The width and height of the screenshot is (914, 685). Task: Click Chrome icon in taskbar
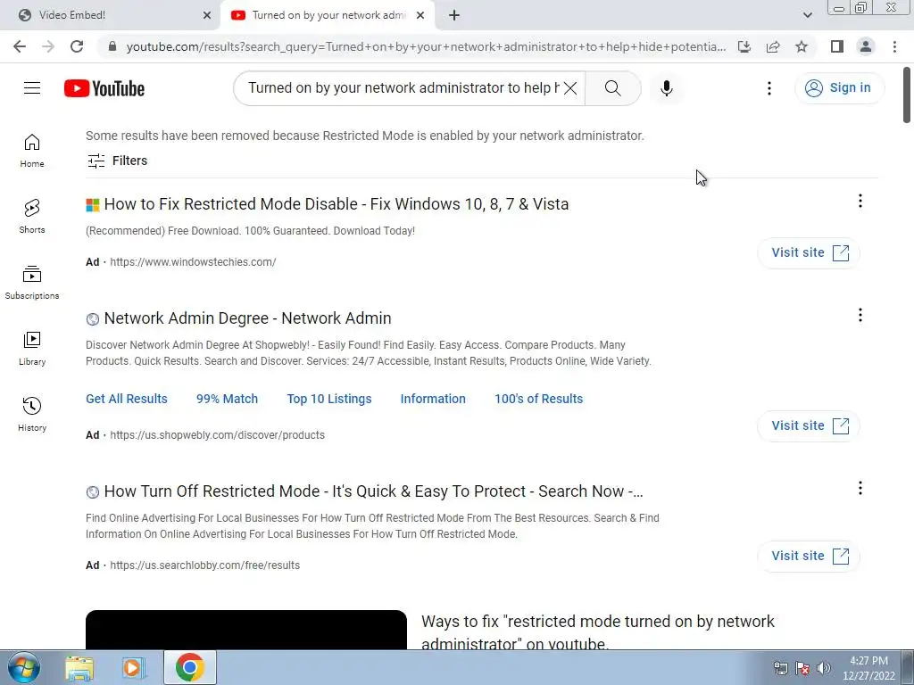[x=189, y=667]
